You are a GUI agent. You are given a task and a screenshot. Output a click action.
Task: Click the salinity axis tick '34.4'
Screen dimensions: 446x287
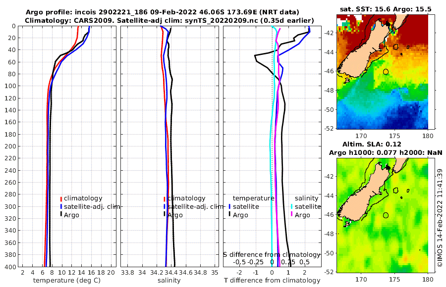coord(171,273)
